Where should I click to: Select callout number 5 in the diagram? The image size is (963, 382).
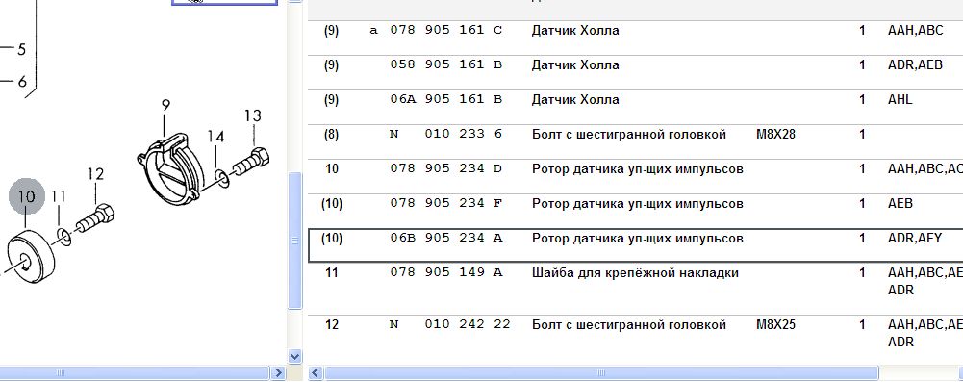[x=21, y=49]
